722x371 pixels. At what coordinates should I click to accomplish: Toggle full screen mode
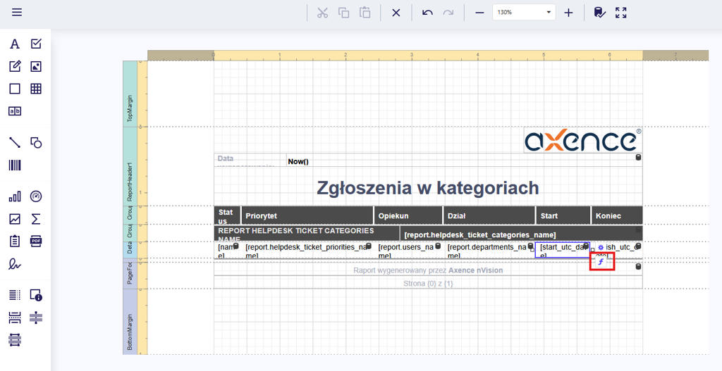[621, 13]
